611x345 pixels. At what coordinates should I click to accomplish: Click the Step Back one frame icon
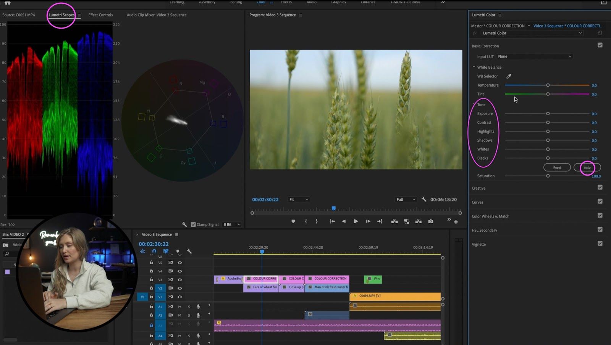point(344,221)
